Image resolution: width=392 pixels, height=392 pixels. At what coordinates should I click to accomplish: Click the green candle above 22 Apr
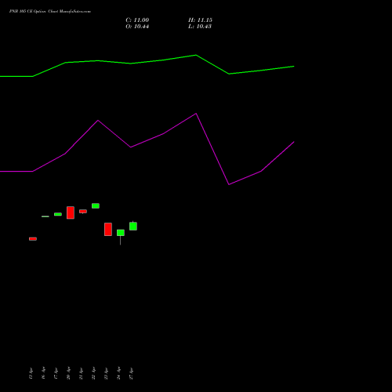pos(96,205)
